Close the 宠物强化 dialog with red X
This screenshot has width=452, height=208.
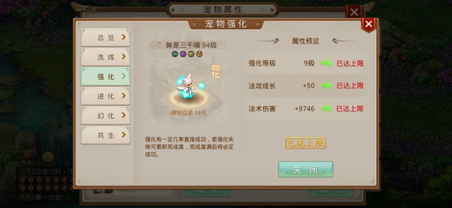coord(368,24)
